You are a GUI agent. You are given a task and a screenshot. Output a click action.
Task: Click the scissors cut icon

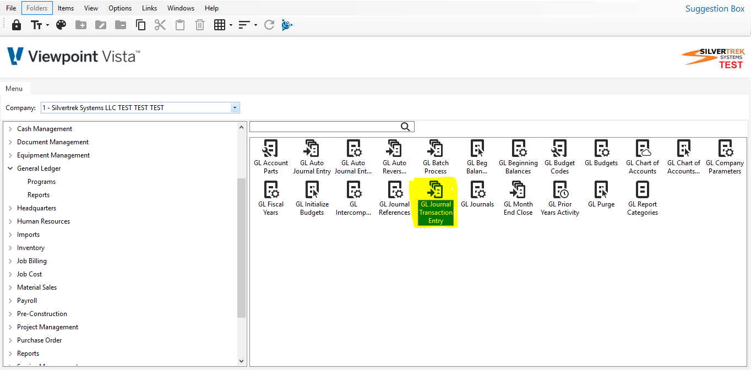[160, 25]
